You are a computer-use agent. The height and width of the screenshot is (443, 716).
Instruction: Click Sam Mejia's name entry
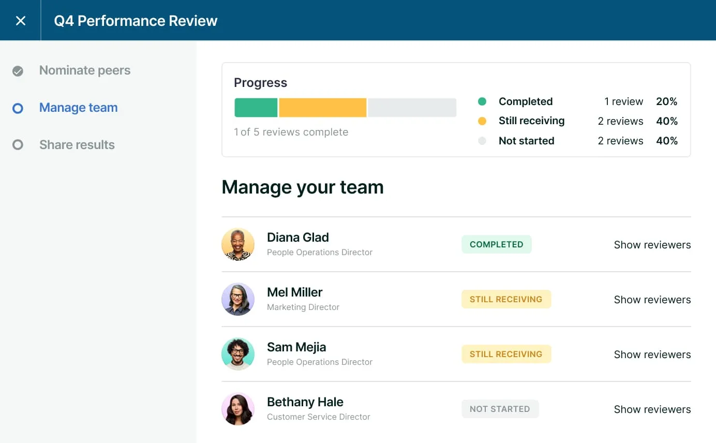pyautogui.click(x=296, y=347)
